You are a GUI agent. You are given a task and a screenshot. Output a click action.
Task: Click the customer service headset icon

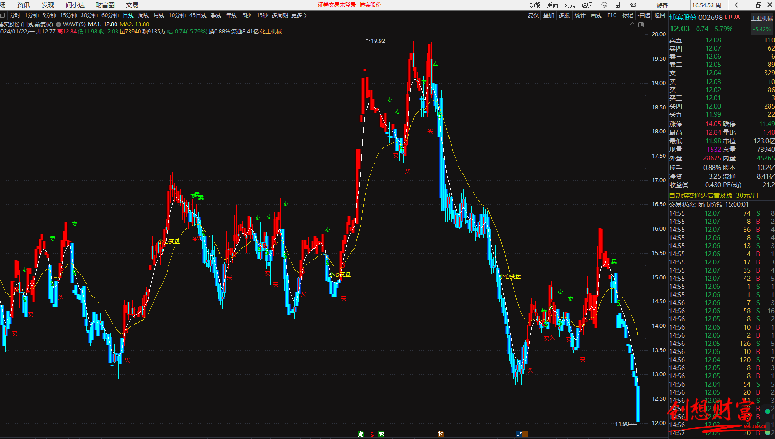click(x=604, y=5)
